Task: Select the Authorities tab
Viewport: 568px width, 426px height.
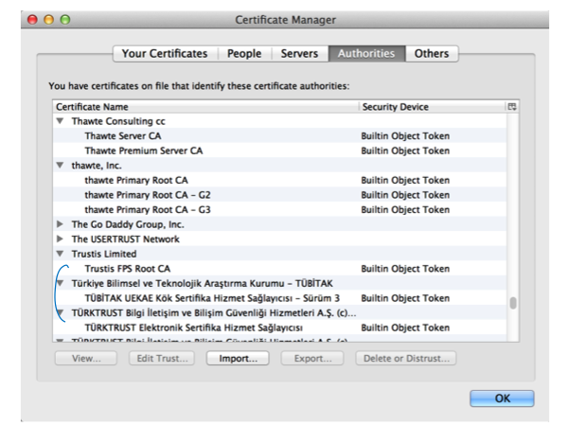Action: point(366,54)
